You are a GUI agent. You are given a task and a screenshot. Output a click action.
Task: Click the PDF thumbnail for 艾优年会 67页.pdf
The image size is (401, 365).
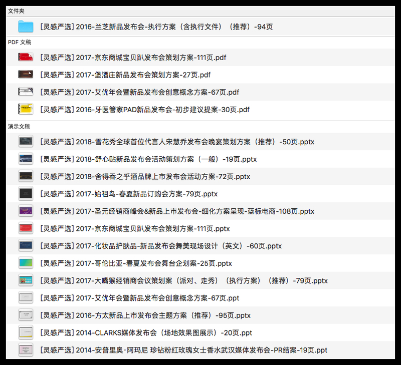[x=26, y=92]
